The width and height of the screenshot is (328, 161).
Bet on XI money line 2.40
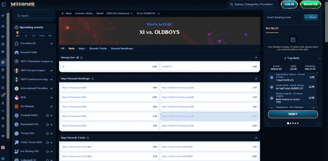(x=109, y=67)
